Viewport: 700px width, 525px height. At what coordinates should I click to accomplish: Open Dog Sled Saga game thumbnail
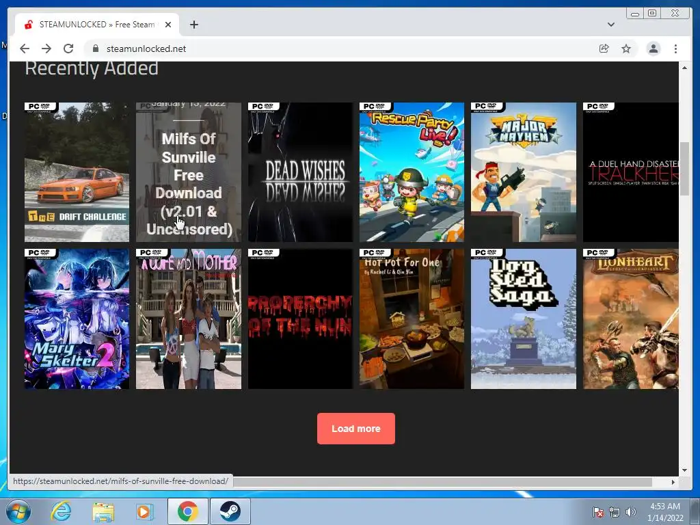523,319
